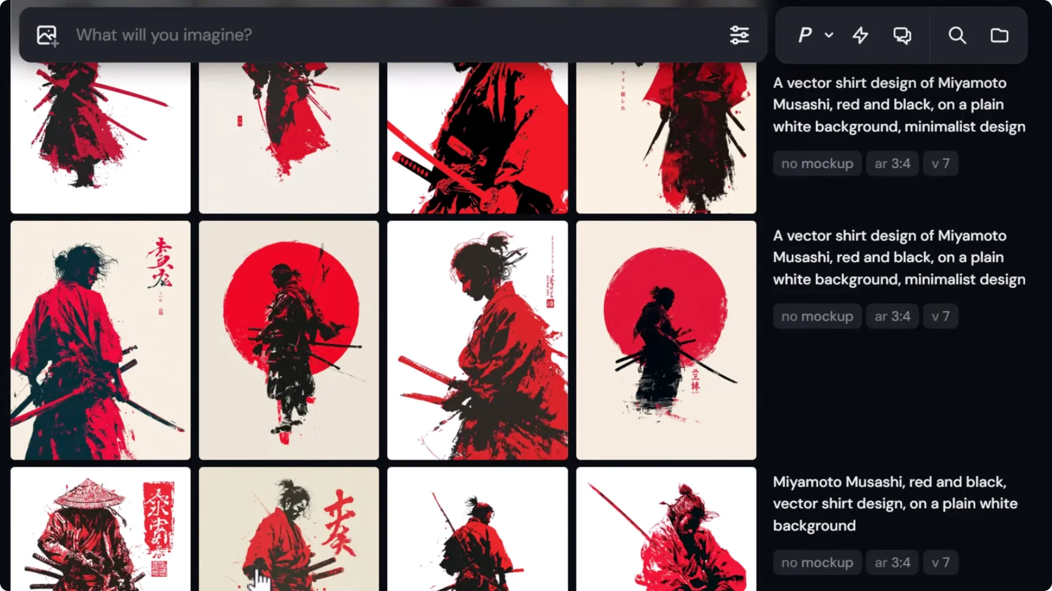Screen dimensions: 1052x591
Task: Click the 'Miyamoto Musashi, red and black' prompt text
Action: (895, 503)
